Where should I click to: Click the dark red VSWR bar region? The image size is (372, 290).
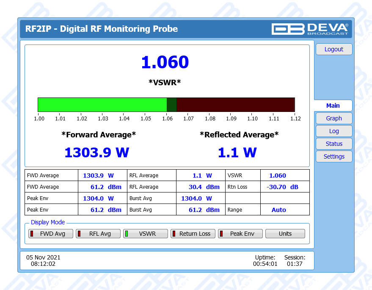[235, 105]
